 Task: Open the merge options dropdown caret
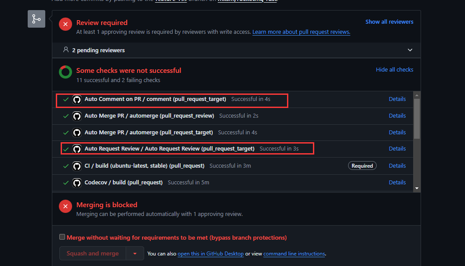135,253
